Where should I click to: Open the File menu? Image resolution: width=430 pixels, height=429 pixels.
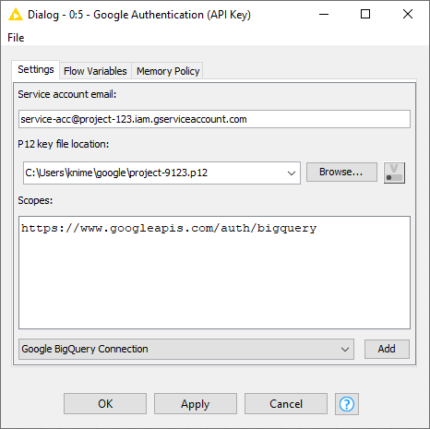pos(16,38)
